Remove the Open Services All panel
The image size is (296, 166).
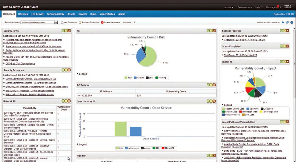[214, 101]
